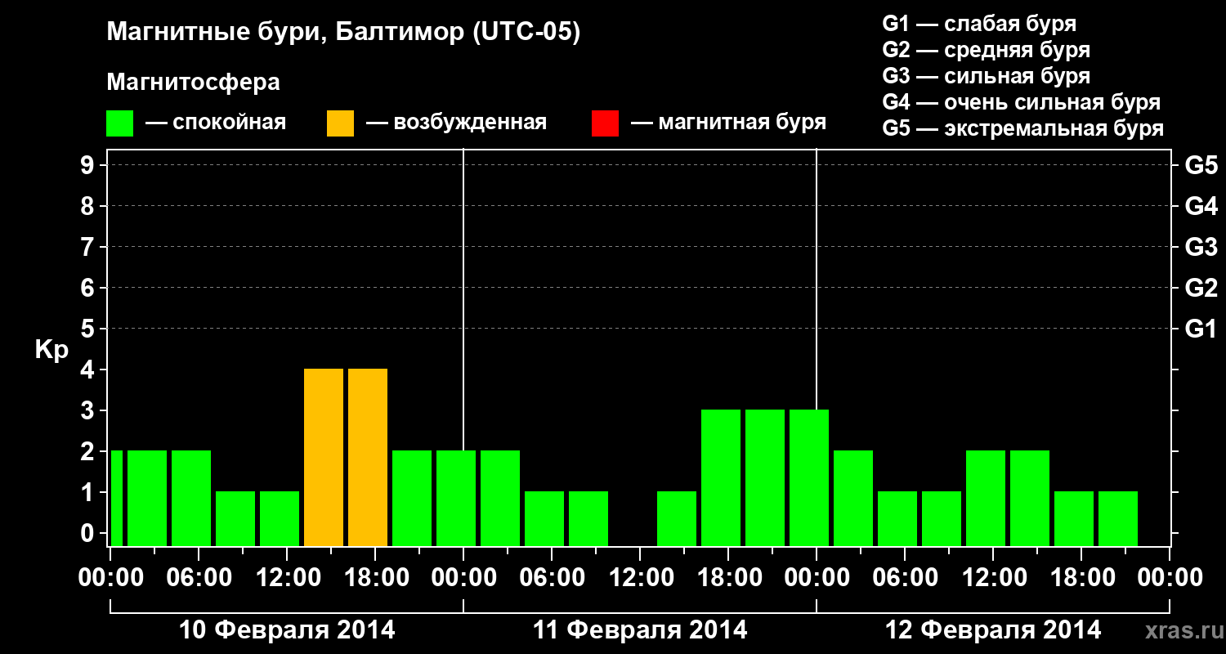Viewport: 1226px width, 654px height.
Task: Click the narrow green bar at the chart start
Action: (x=117, y=498)
